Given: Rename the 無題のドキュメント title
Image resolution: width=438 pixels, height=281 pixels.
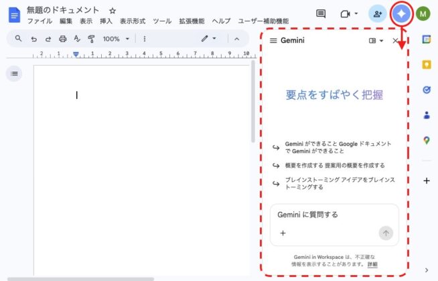Looking at the screenshot, I should click(63, 10).
